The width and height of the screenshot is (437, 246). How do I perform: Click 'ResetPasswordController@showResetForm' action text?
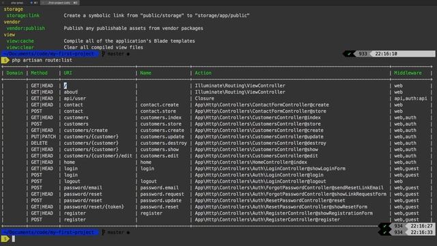tap(316, 207)
